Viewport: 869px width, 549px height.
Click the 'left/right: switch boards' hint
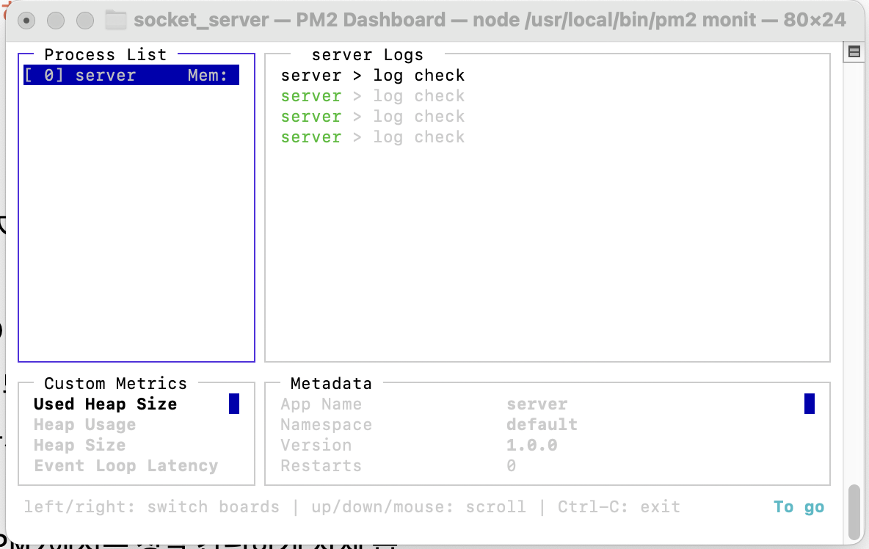(151, 507)
